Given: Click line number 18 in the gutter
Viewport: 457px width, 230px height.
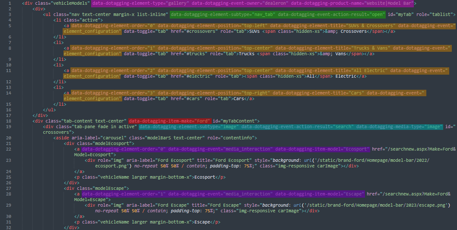Looking at the screenshot, I should pyautogui.click(x=9, y=121).
